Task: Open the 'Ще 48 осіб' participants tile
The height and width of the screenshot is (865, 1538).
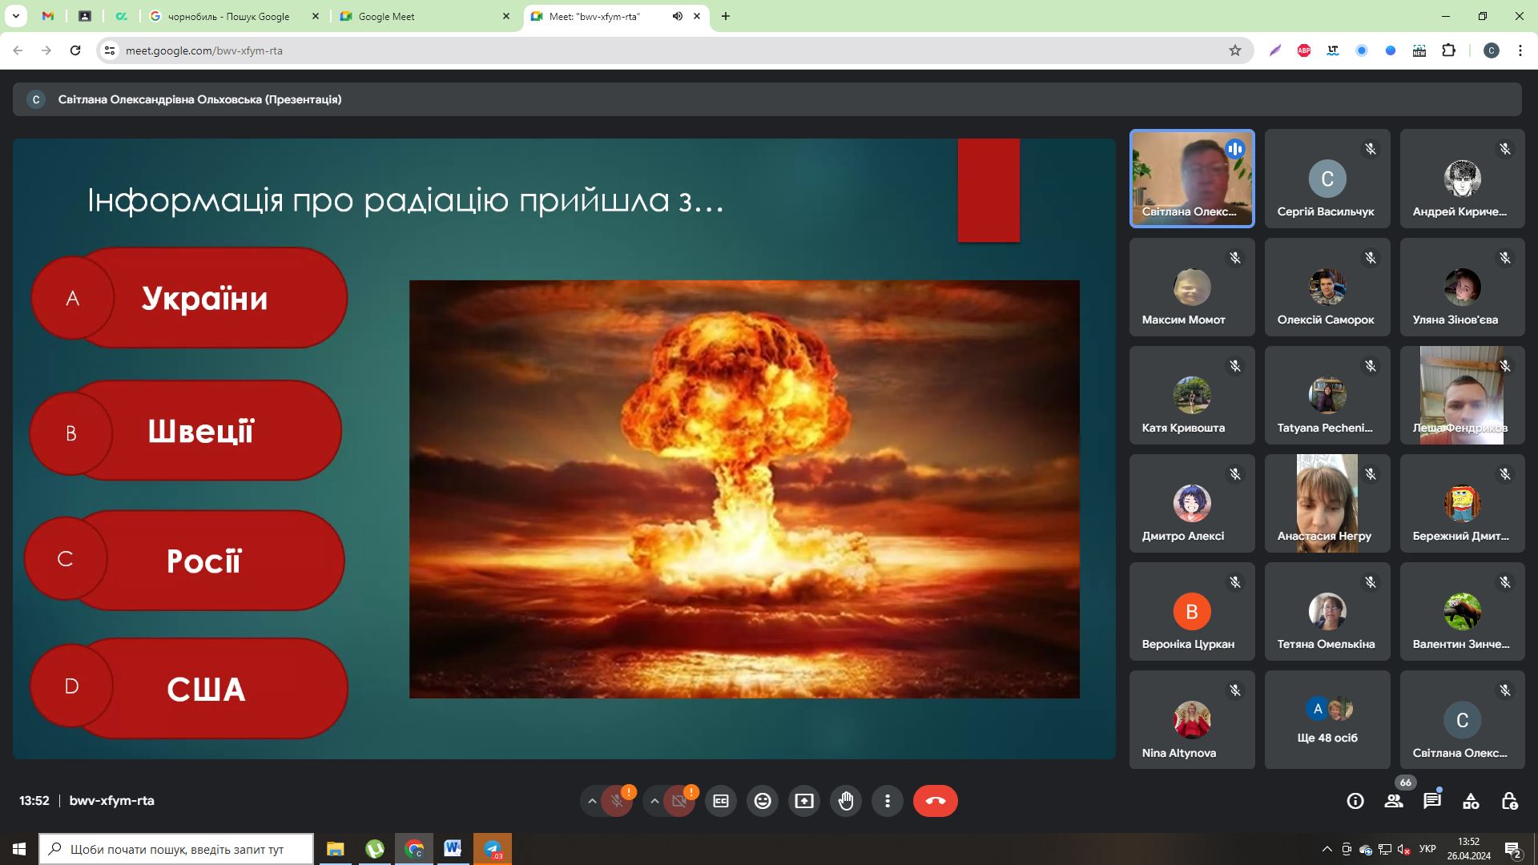Action: [x=1327, y=719]
